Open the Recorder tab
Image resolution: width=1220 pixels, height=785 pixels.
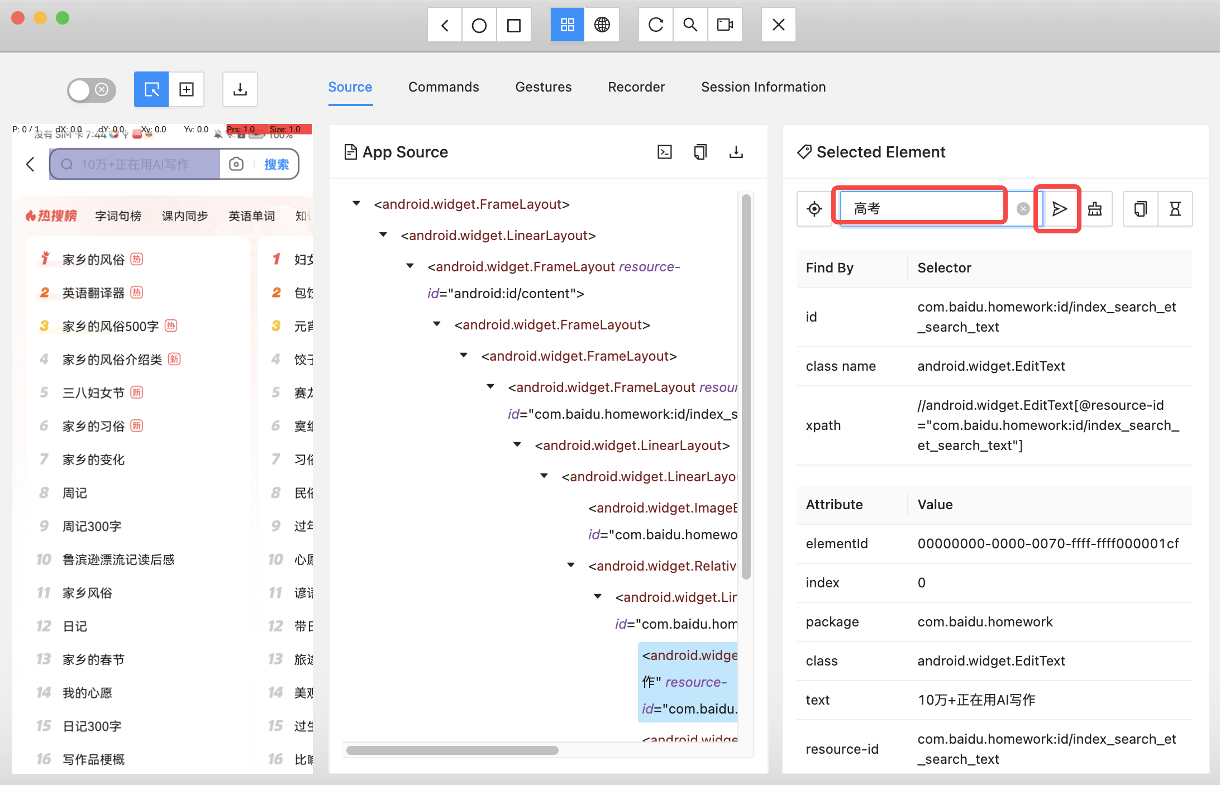point(636,87)
